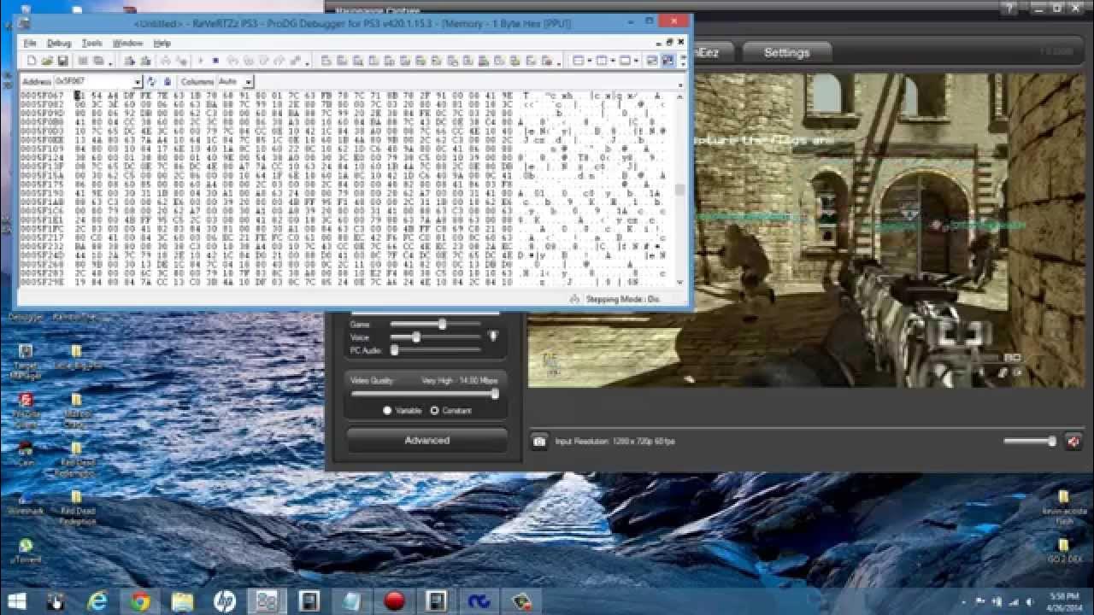
Task: Click the lock icon next to Address field
Action: point(168,81)
